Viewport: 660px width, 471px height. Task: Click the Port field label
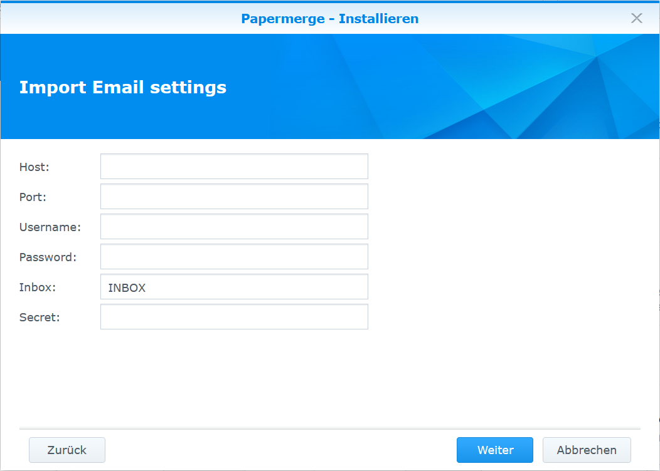click(x=32, y=197)
